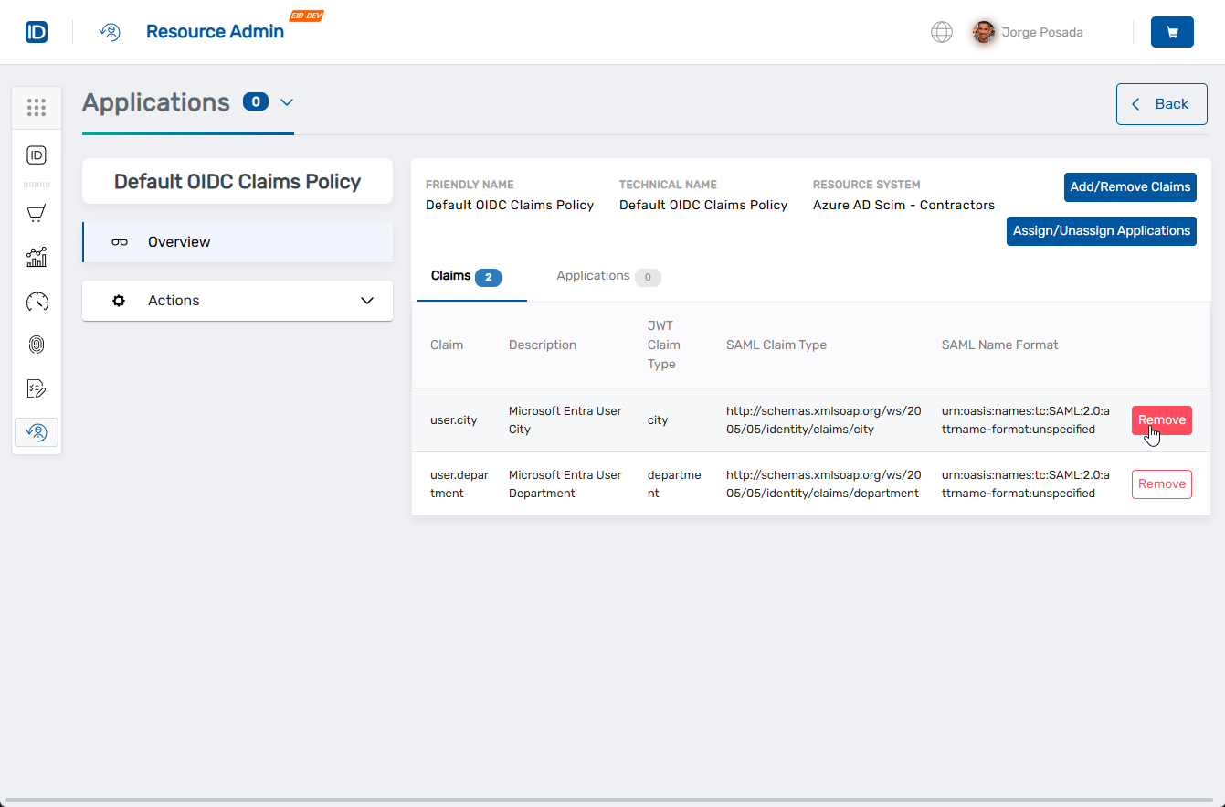Open the app grid launcher icon
Image resolution: width=1225 pixels, height=807 pixels.
click(x=37, y=108)
